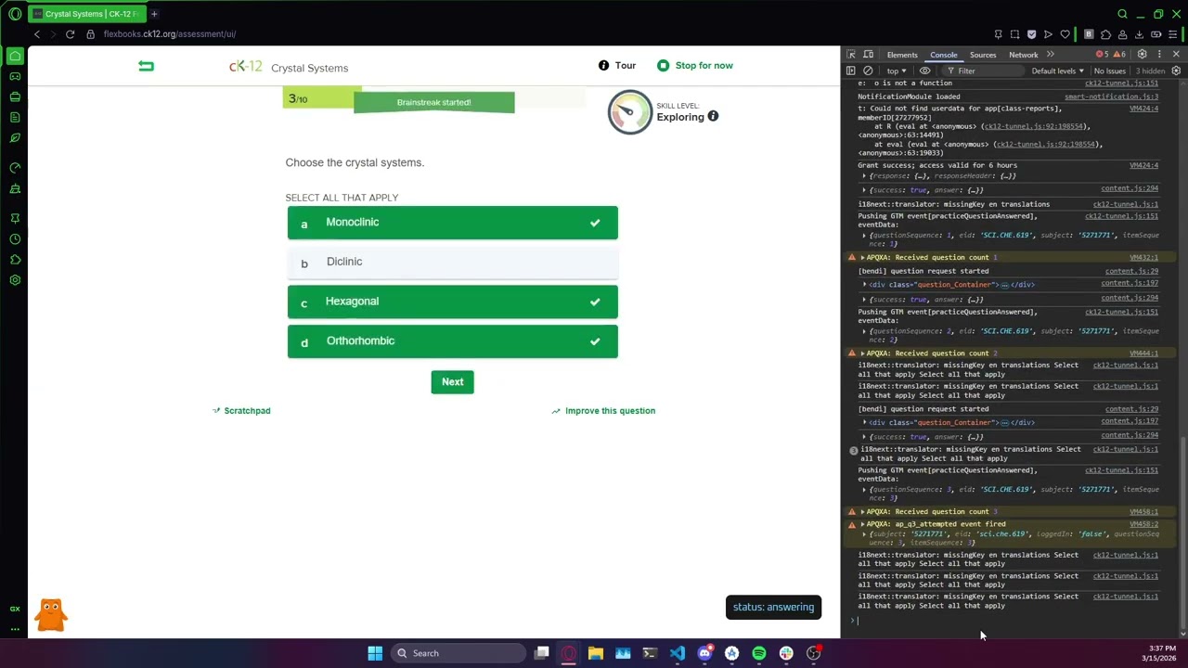Viewport: 1188px width, 668px height.
Task: Open a new browser tab
Action: (x=154, y=14)
